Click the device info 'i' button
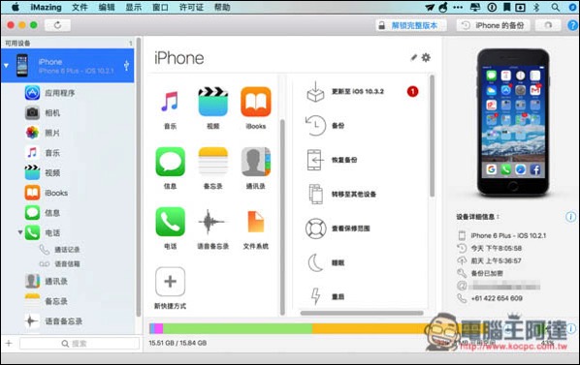Image resolution: width=580 pixels, height=365 pixels. tap(570, 217)
